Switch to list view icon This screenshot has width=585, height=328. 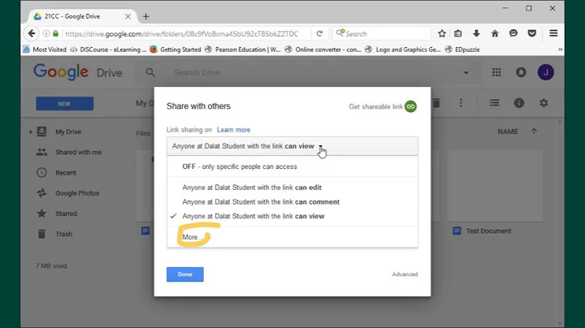point(494,103)
